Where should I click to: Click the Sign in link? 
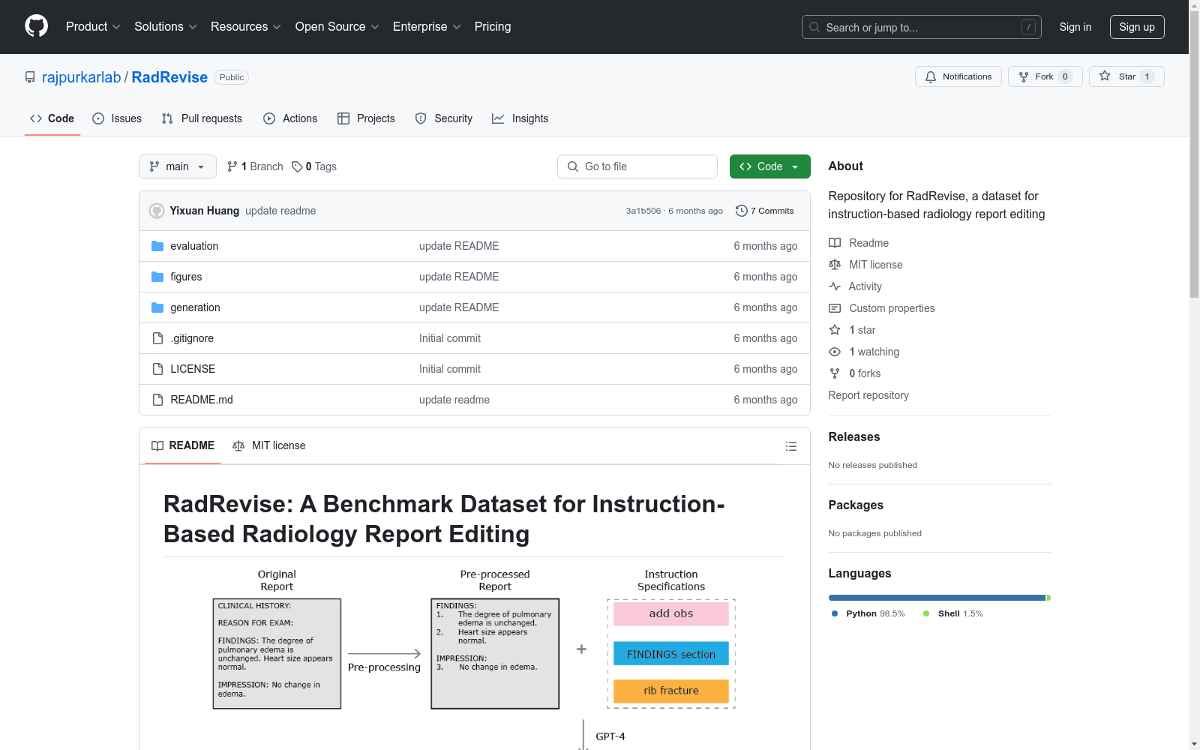[1075, 27]
